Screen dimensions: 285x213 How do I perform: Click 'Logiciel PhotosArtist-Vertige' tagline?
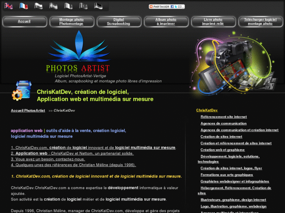[x=80, y=76]
